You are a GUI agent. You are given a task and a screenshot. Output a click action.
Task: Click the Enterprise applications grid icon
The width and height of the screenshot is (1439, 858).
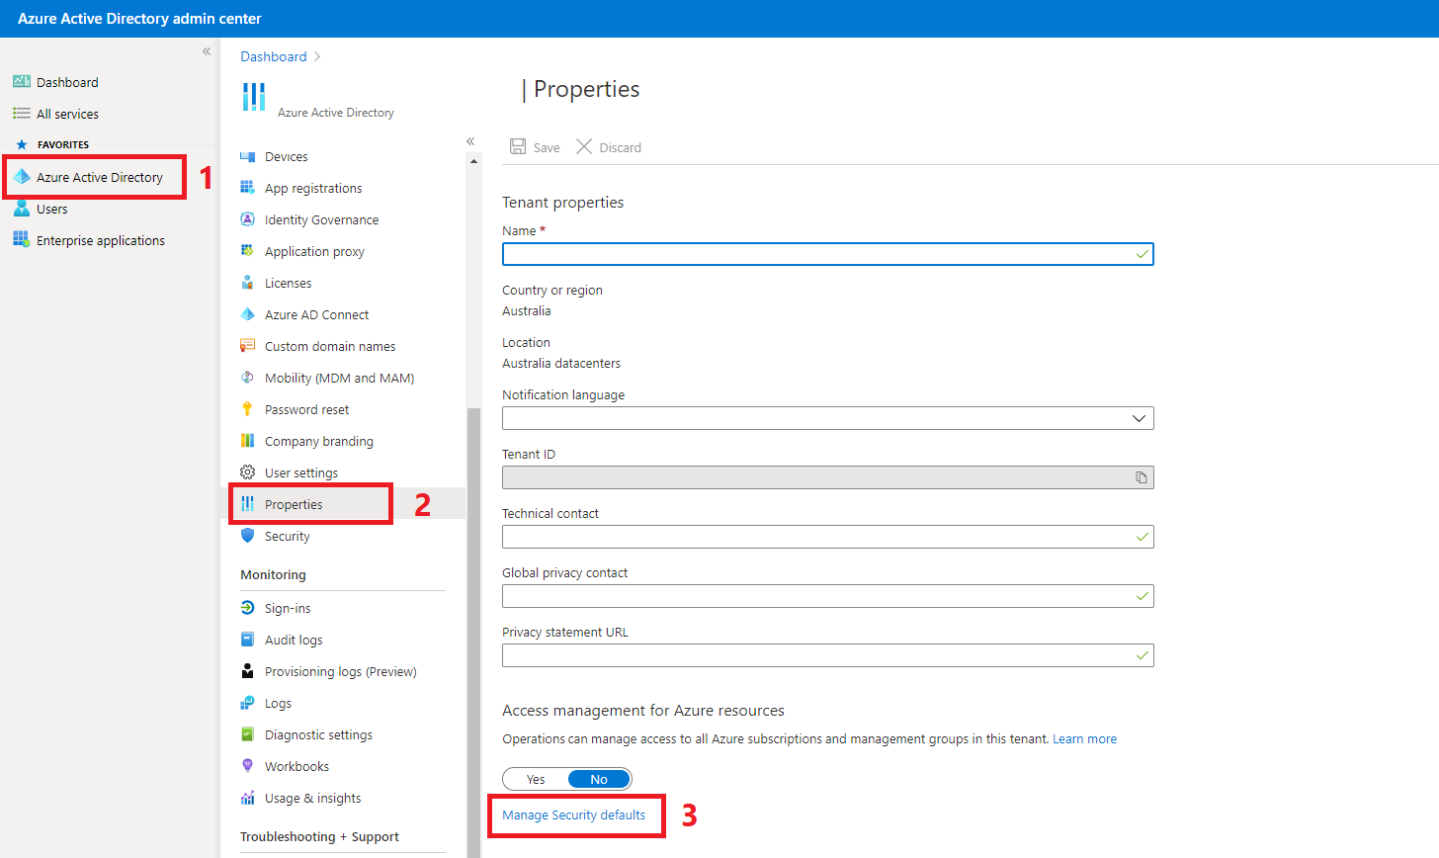pos(21,240)
